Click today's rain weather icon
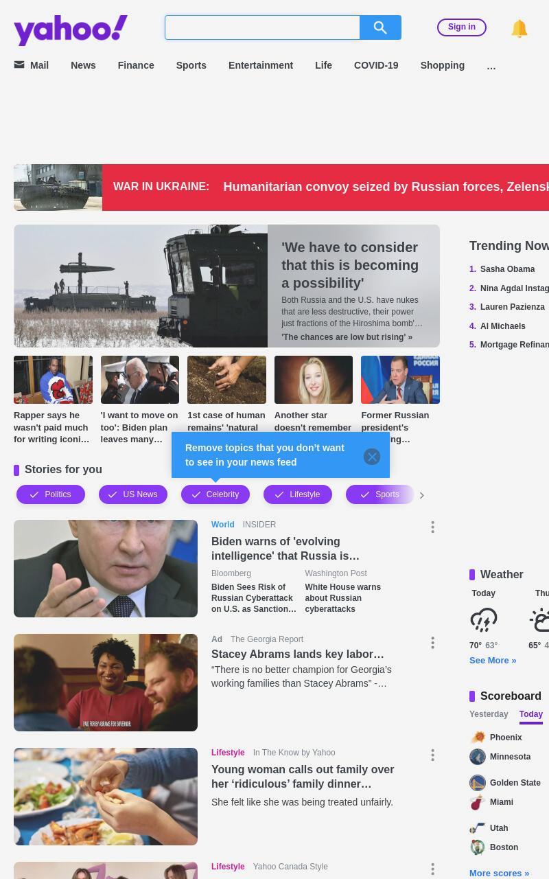The width and height of the screenshot is (549, 879). [484, 619]
